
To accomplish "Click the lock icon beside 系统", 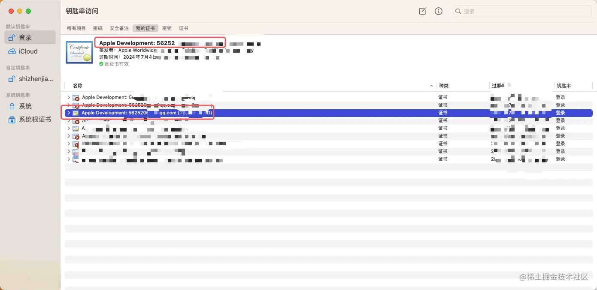I will coord(12,106).
